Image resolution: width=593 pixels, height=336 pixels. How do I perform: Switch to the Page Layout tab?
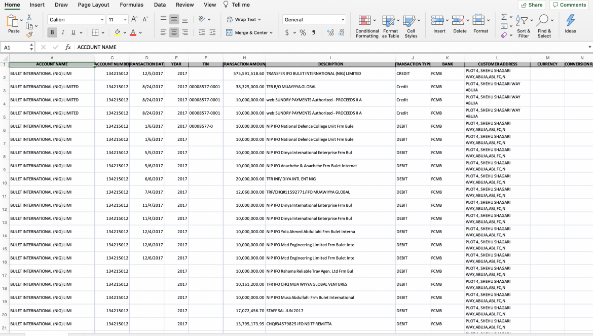[93, 5]
